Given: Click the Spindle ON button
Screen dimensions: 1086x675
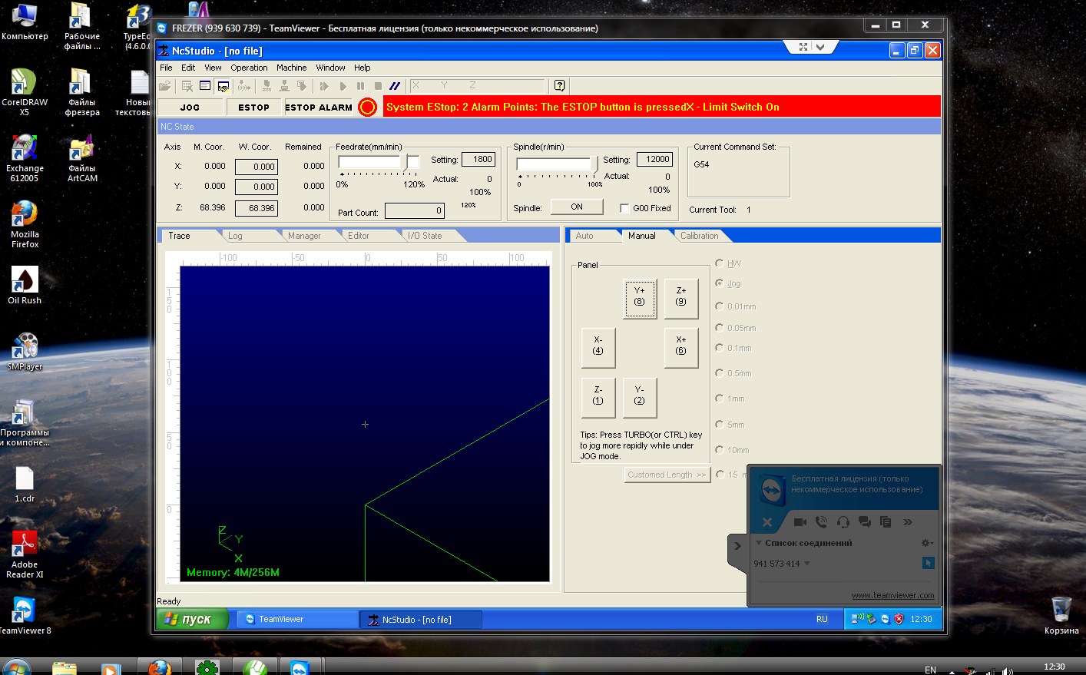Looking at the screenshot, I should pyautogui.click(x=577, y=207).
